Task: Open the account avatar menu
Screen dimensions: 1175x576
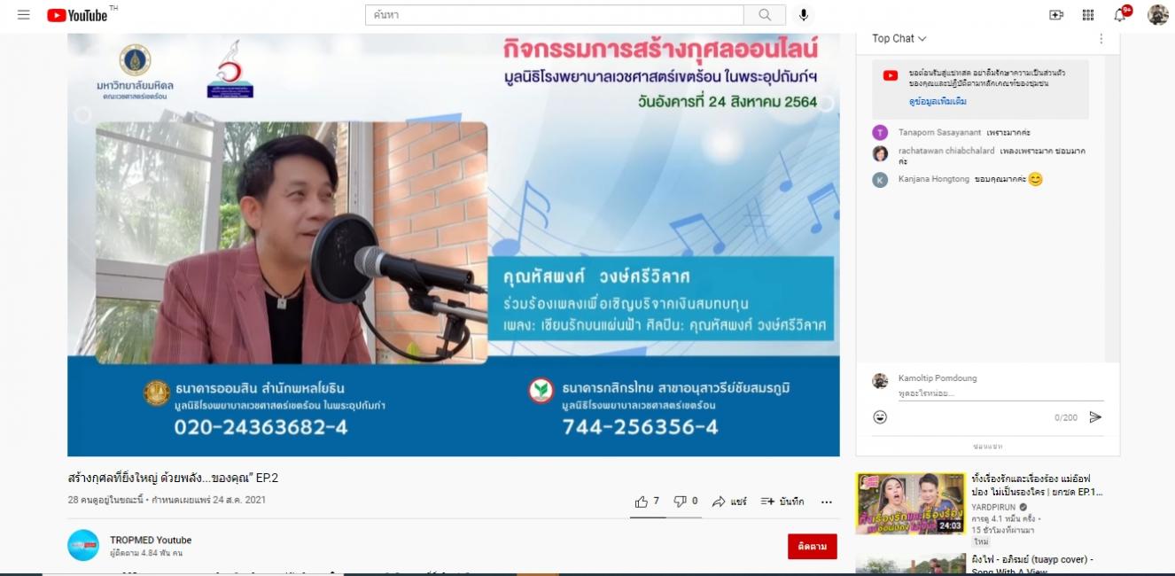Action: click(1157, 15)
